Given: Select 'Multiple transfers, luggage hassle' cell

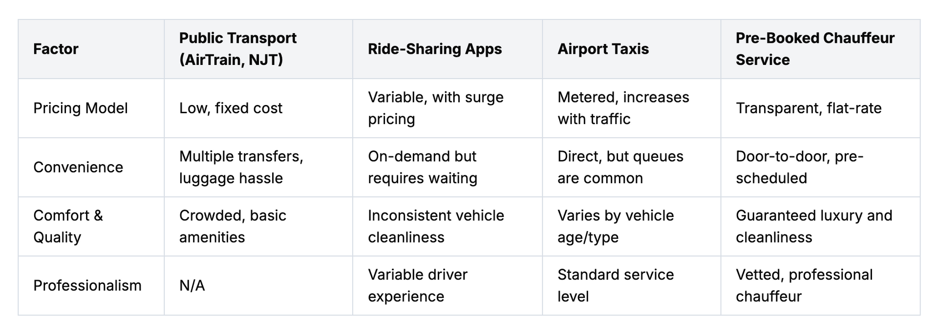Looking at the screenshot, I should coord(258,168).
